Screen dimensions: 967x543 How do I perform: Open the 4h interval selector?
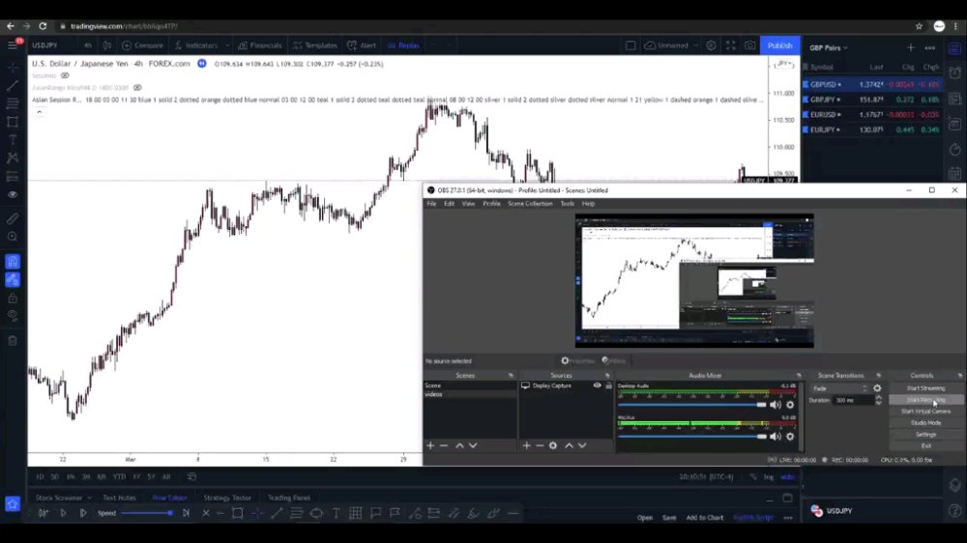tap(88, 45)
